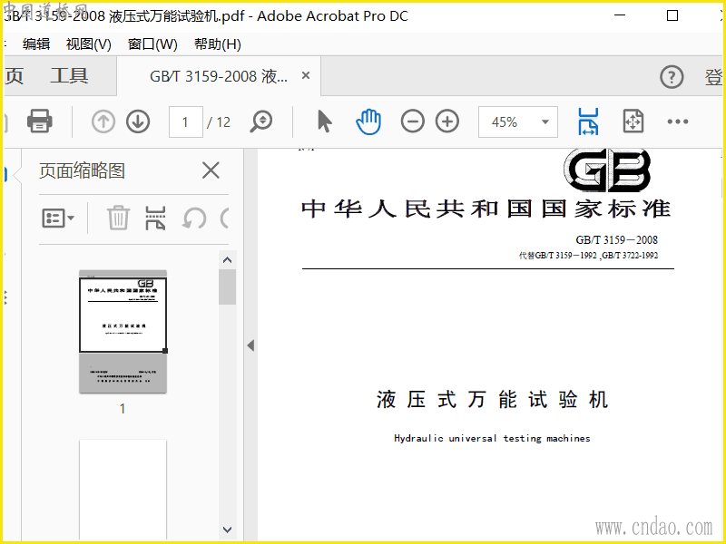Print the document with printer icon
This screenshot has width=726, height=544.
pyautogui.click(x=40, y=121)
